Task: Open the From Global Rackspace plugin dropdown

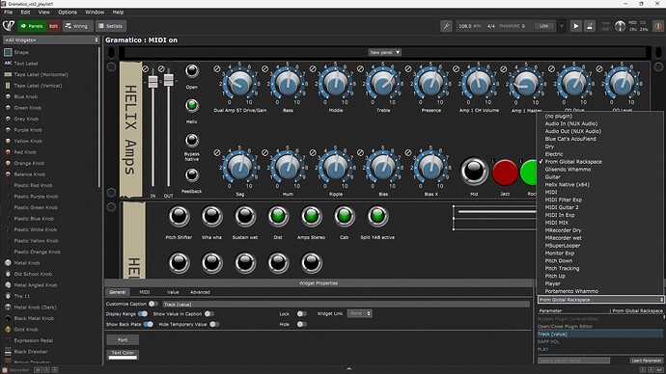Action: (600, 300)
